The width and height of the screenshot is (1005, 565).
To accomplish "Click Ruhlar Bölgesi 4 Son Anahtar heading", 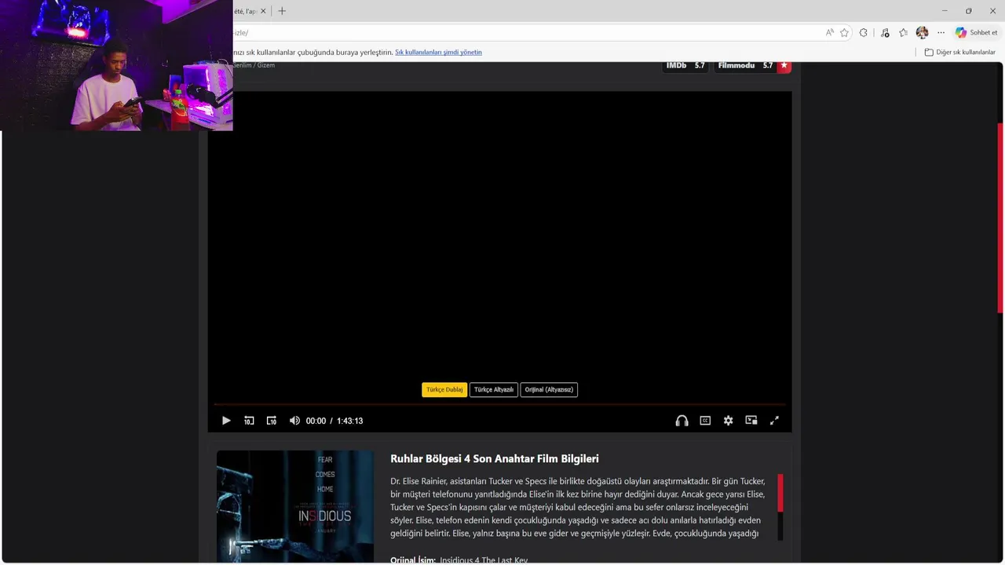I will click(495, 458).
